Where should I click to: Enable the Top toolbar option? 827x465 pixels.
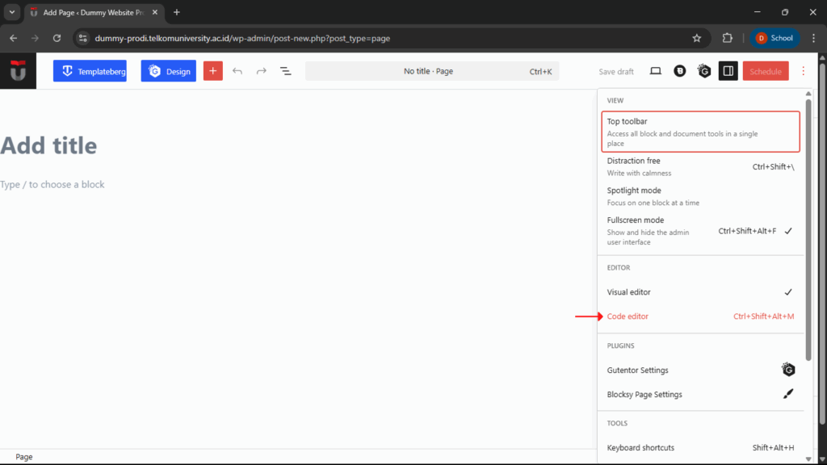click(x=699, y=132)
